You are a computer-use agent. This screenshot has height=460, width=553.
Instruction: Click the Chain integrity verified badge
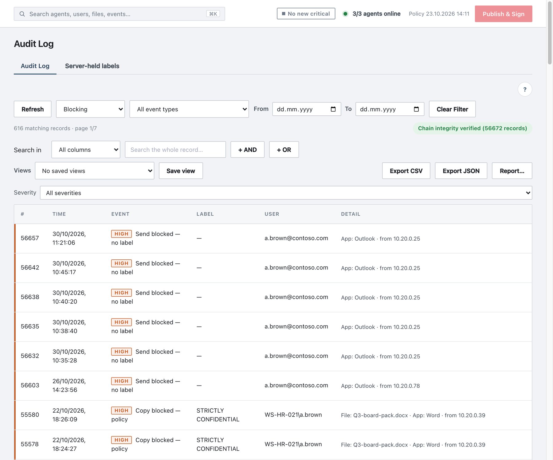pos(473,128)
